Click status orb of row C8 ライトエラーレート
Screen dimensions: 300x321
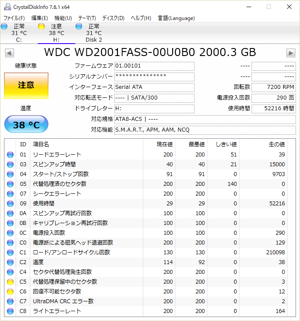pos(10,311)
